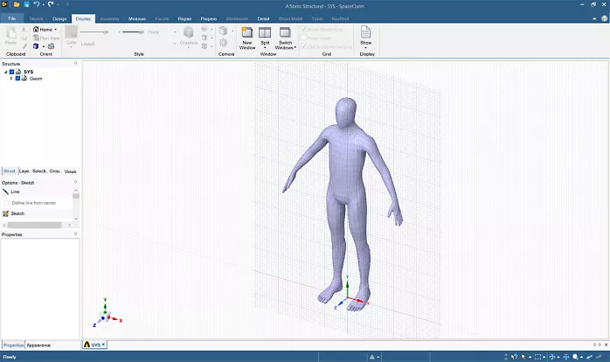Click the zoom magnifier icon in status bar
The height and width of the screenshot is (362, 610).
tap(576, 357)
